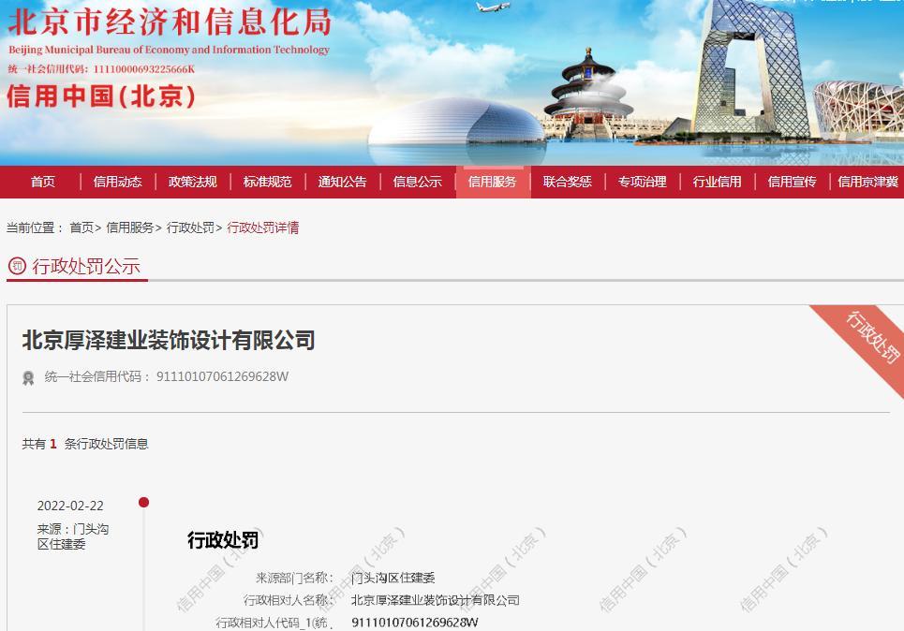Click the 首页 breadcrumb link
Image resolution: width=904 pixels, height=631 pixels.
[82, 227]
